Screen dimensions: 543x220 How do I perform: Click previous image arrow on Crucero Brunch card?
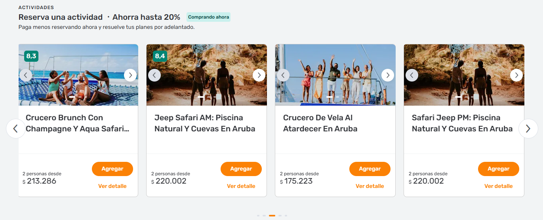(x=26, y=75)
